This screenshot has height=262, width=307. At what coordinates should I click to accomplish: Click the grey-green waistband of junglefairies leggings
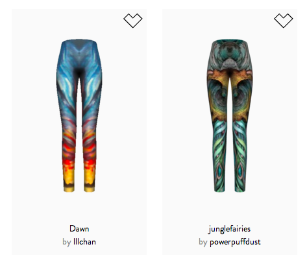230,43
